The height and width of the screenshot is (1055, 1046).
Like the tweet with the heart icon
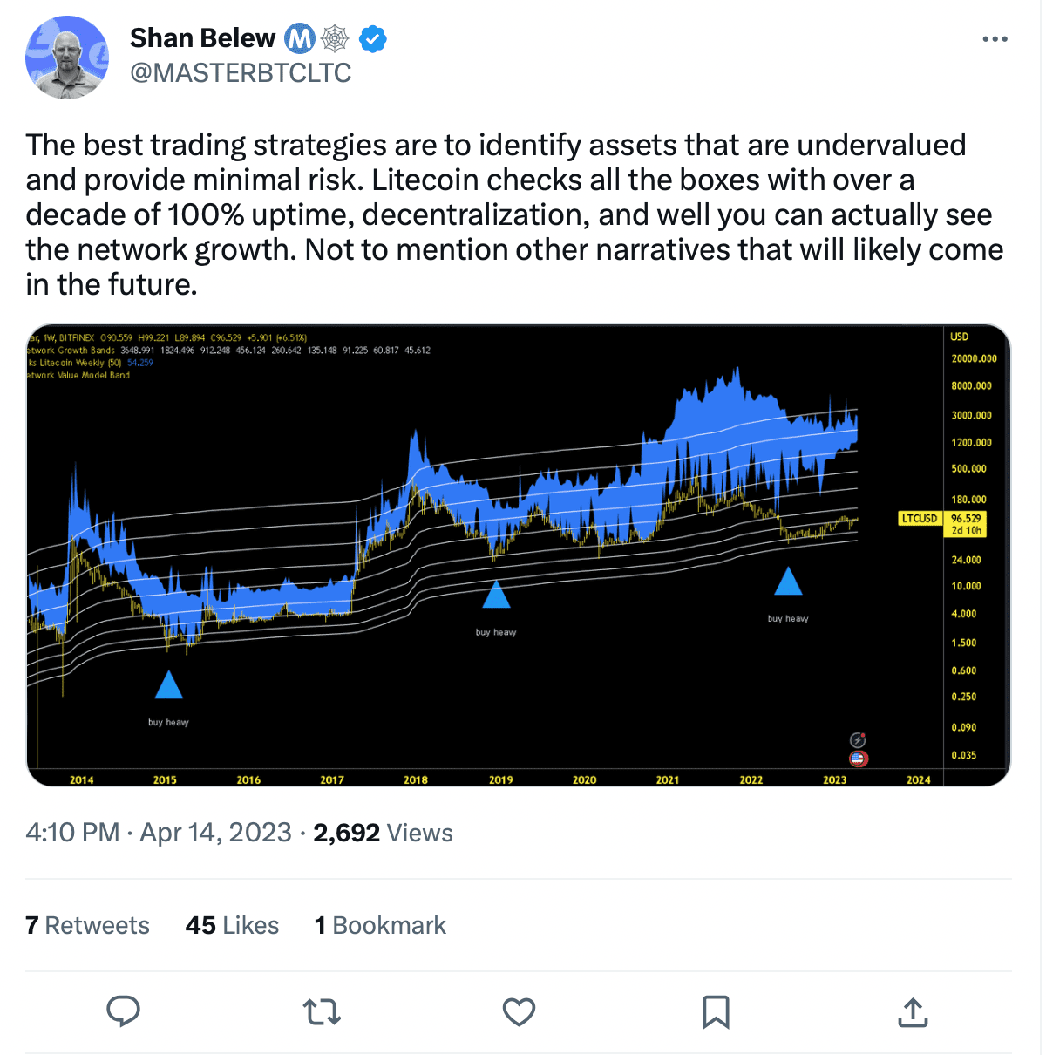point(519,1011)
